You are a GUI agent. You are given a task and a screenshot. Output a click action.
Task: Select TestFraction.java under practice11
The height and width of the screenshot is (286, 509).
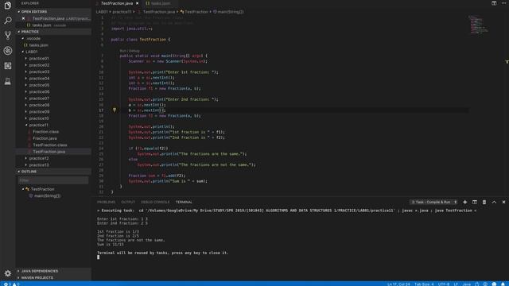49,152
